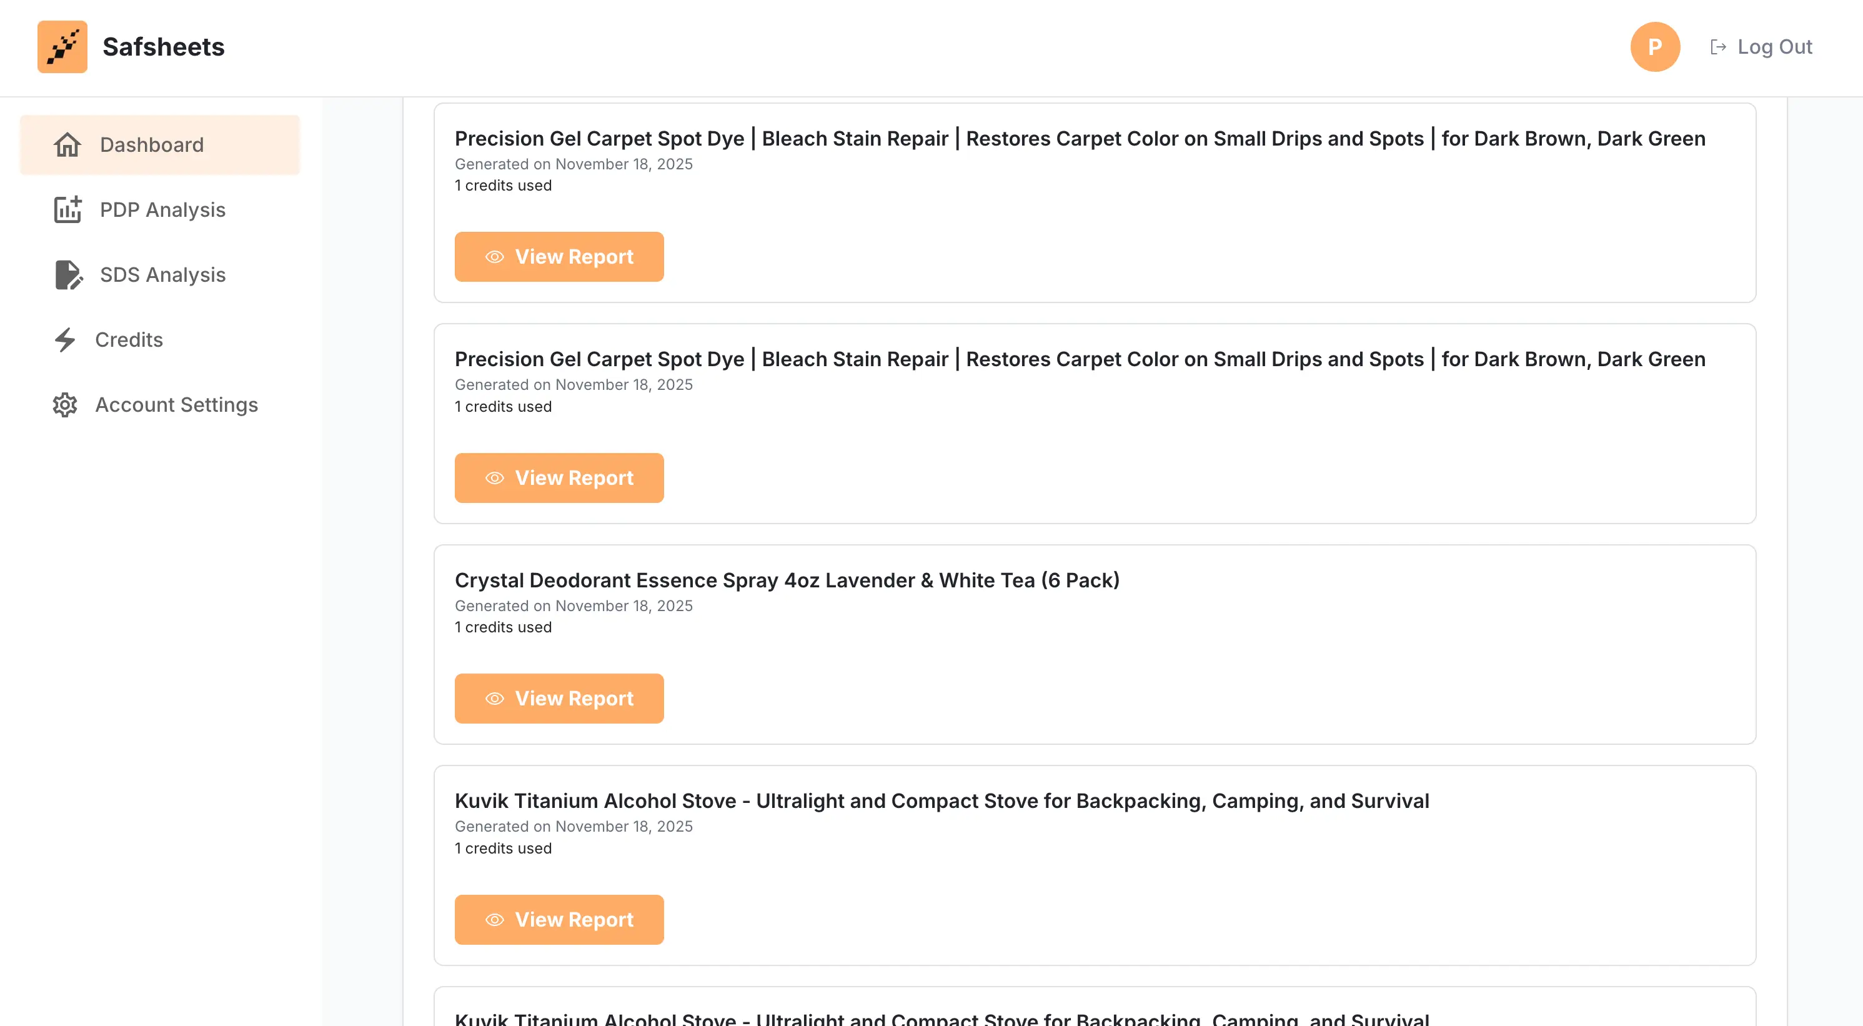Screen dimensions: 1863x1026
Task: Click the eye icon on the first View Report button
Action: coord(494,257)
